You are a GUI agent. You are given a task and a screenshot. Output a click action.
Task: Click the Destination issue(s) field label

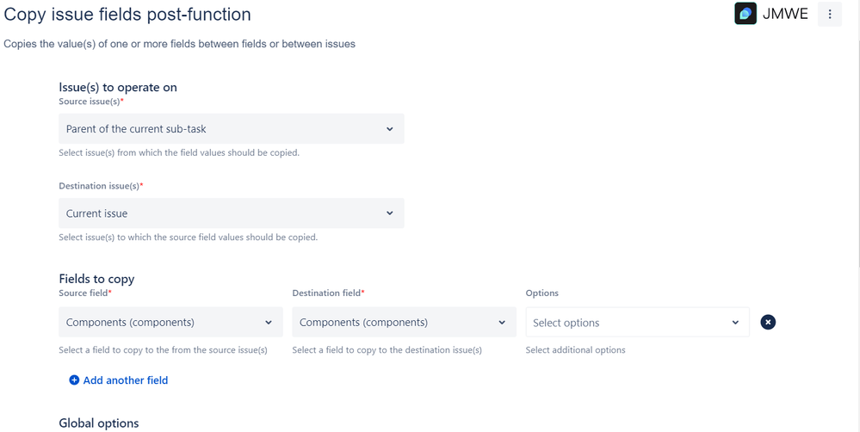pos(99,186)
